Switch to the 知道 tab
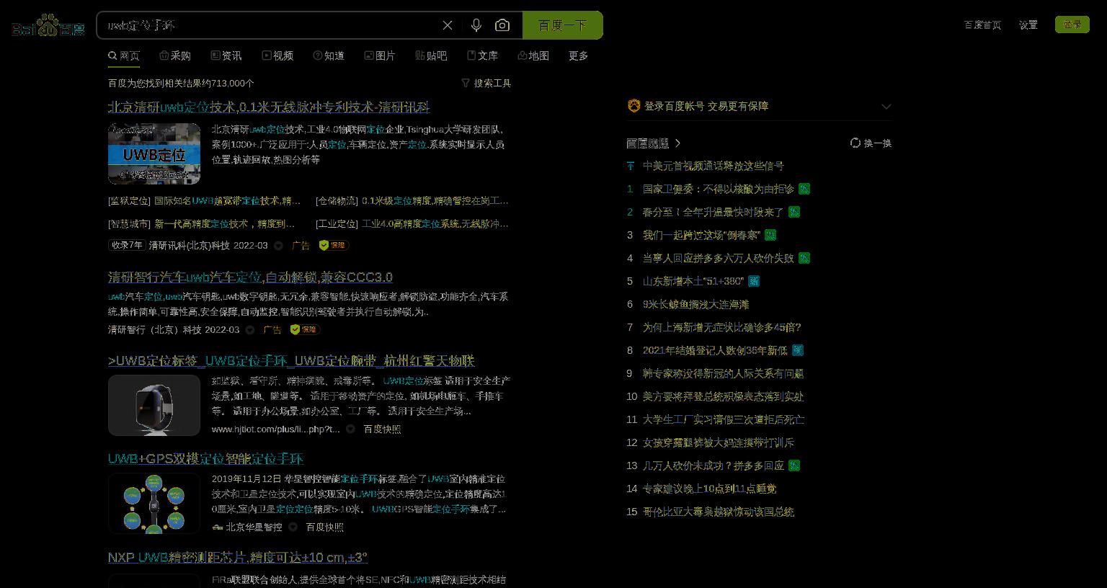The image size is (1107, 588). click(329, 55)
